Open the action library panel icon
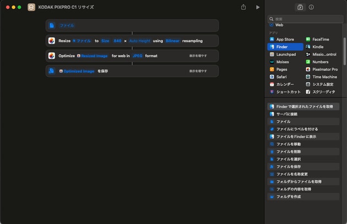The width and height of the screenshot is (347, 224). point(300,7)
